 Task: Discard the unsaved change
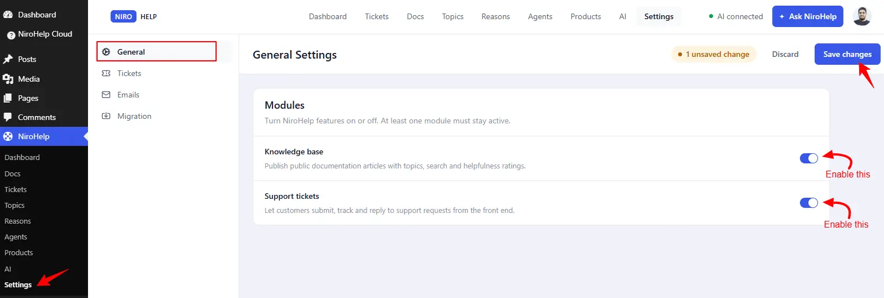pyautogui.click(x=785, y=54)
